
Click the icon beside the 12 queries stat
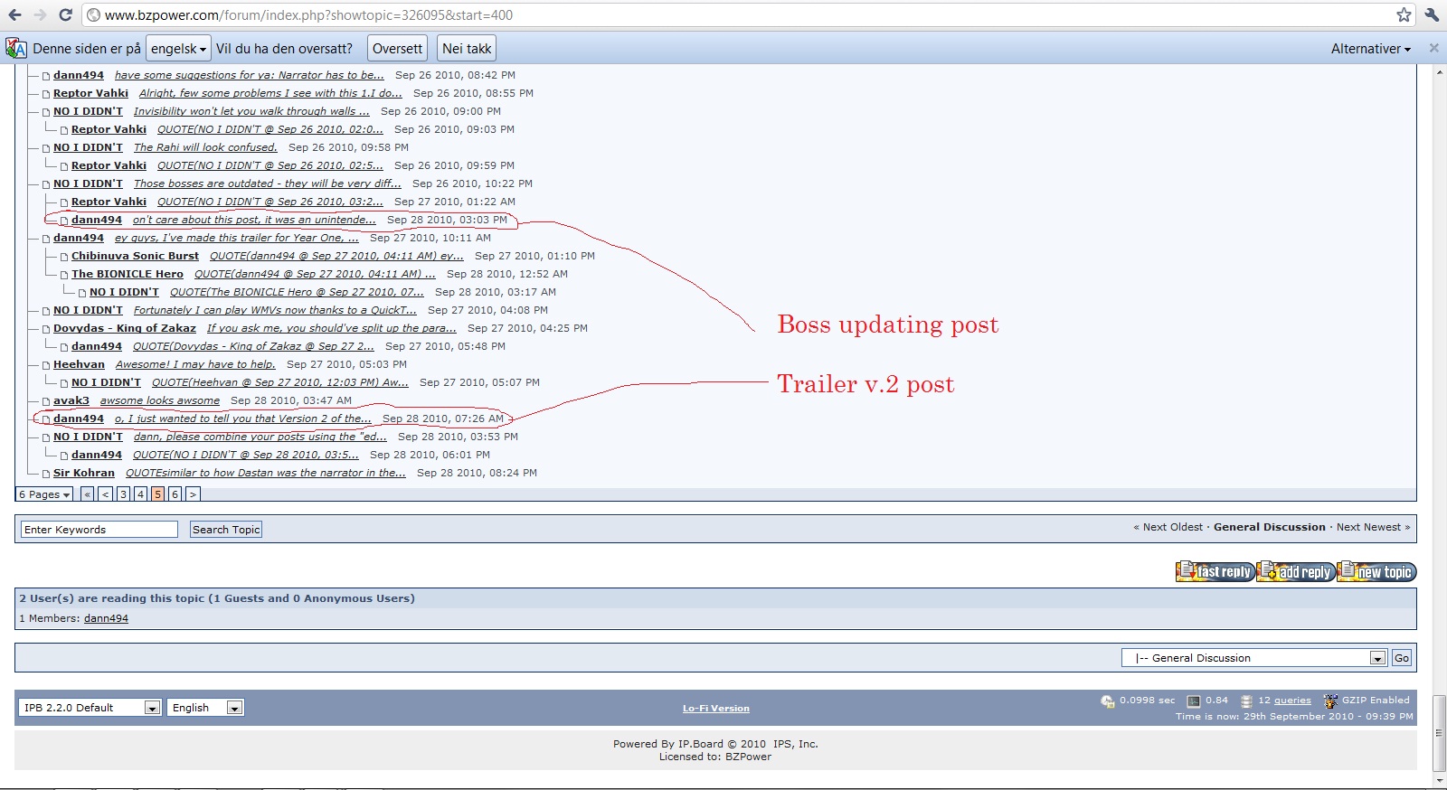pos(1246,701)
